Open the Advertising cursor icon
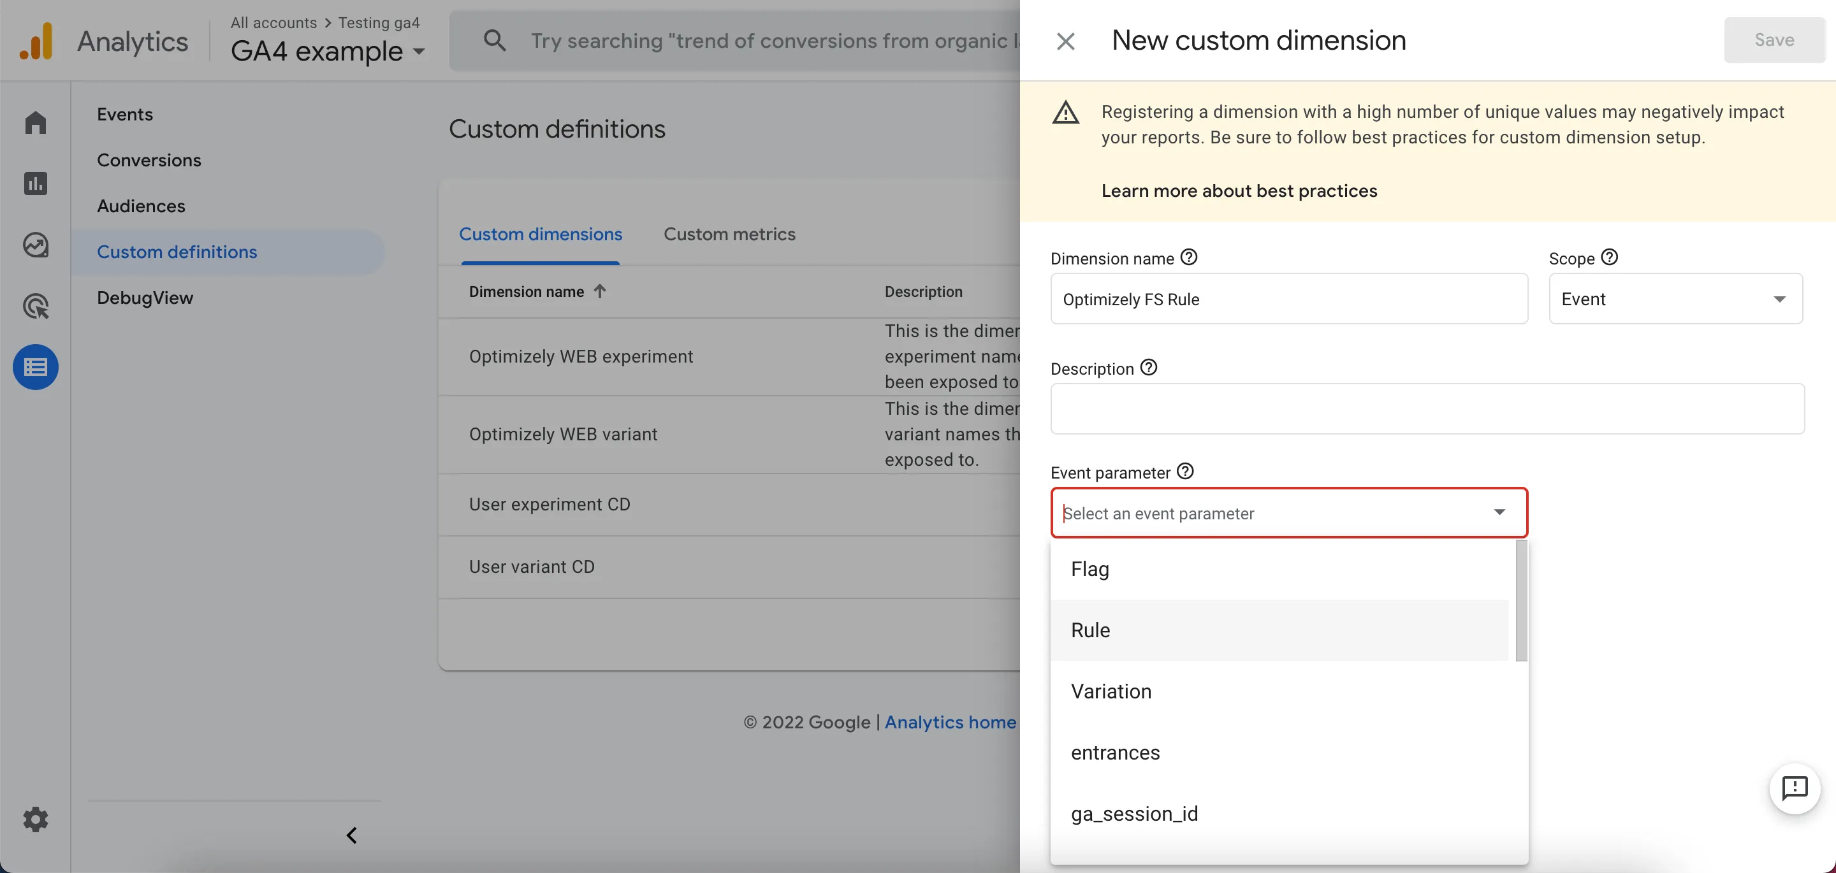This screenshot has width=1836, height=873. pos(36,307)
